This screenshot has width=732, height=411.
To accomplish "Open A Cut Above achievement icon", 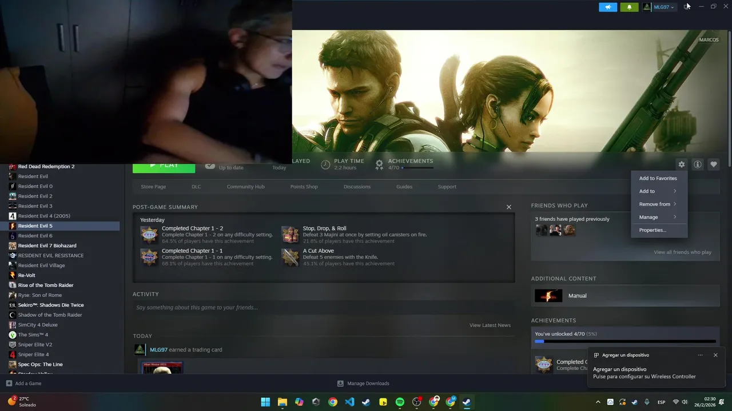I will (290, 257).
